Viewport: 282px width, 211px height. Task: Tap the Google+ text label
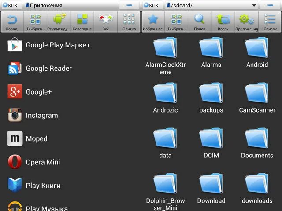pos(39,92)
